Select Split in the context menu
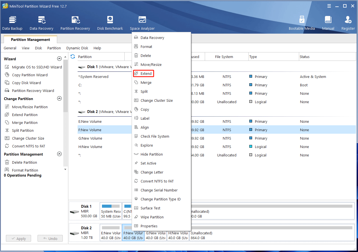Screen dimensions: 358x252 tap(161, 91)
